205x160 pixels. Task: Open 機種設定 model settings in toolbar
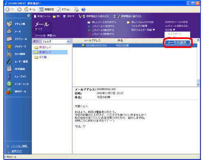click(47, 9)
